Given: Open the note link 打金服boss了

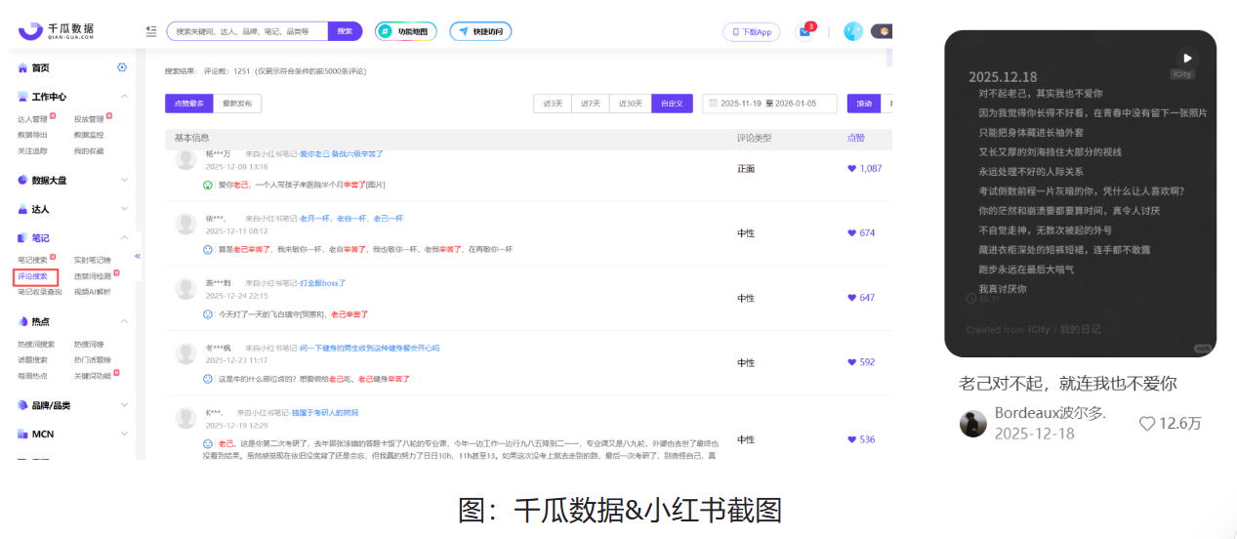Looking at the screenshot, I should (322, 283).
